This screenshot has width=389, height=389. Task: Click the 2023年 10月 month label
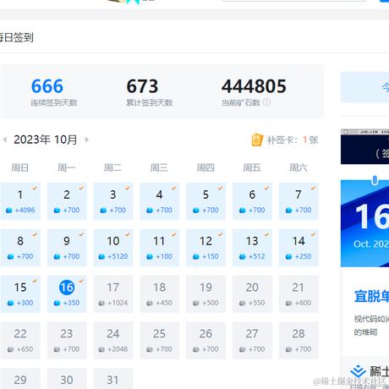pyautogui.click(x=46, y=140)
